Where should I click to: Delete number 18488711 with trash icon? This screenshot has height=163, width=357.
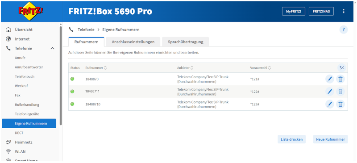coord(340,92)
